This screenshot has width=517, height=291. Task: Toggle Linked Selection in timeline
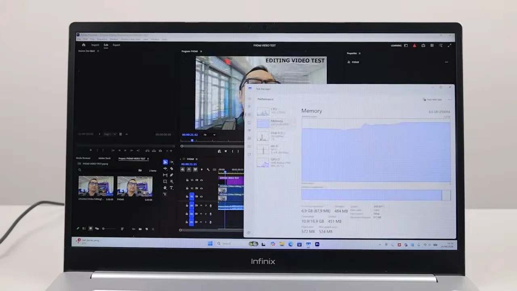[195, 169]
